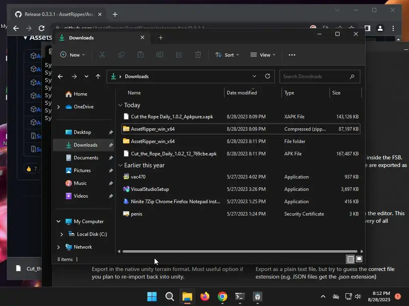Click the AssetRipper app icon on taskbar
Viewport: 409px width, 306px height.
click(x=258, y=296)
